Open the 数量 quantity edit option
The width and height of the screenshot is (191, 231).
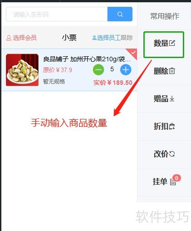(x=164, y=44)
